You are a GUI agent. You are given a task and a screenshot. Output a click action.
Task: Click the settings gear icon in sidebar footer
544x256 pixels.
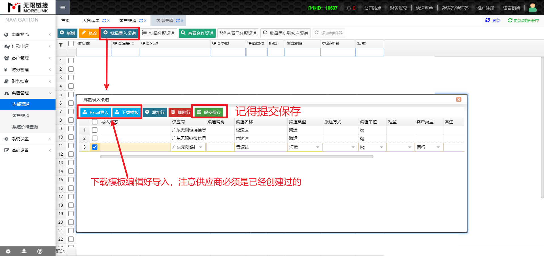[8, 251]
